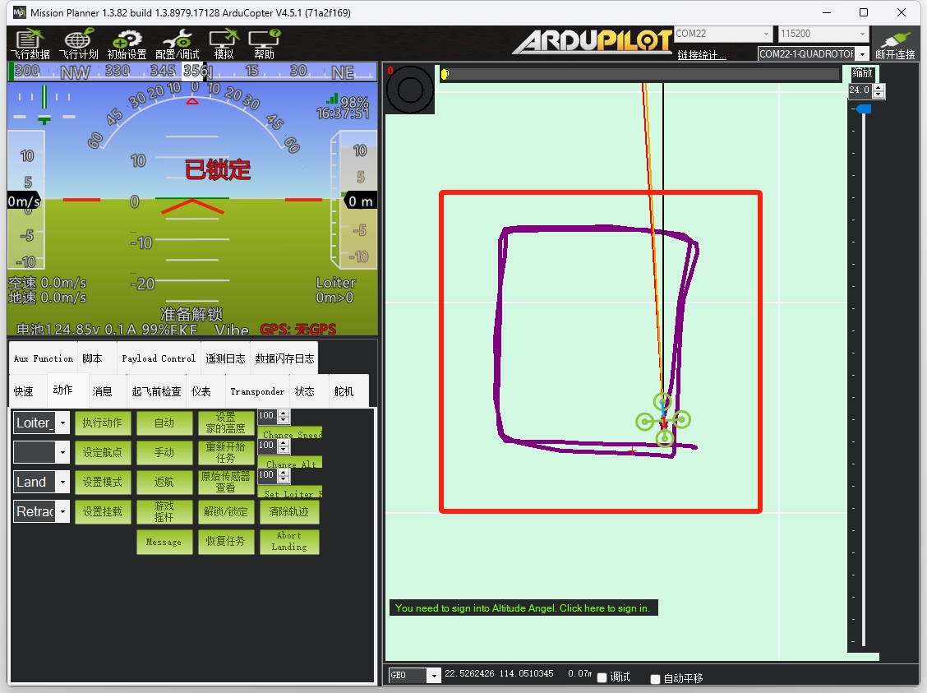Open the 配置/调试 config tuning icon
The image size is (927, 693).
pyautogui.click(x=177, y=44)
